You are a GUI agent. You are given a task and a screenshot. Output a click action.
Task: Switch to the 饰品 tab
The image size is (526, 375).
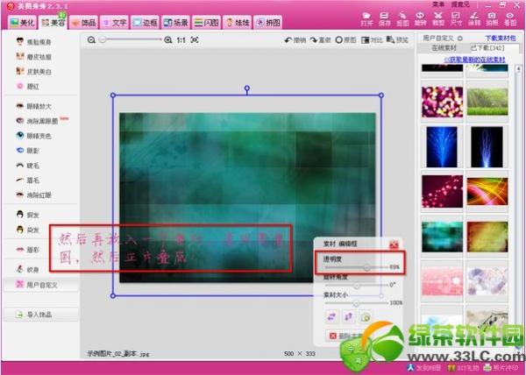coord(84,23)
